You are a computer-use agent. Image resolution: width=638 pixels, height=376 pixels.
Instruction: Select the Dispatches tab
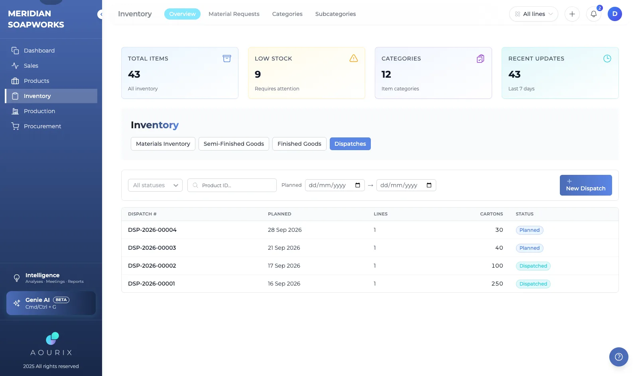pyautogui.click(x=350, y=144)
